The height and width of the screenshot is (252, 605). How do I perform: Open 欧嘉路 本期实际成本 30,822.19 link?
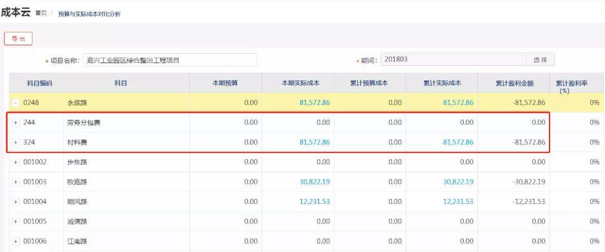tap(314, 182)
